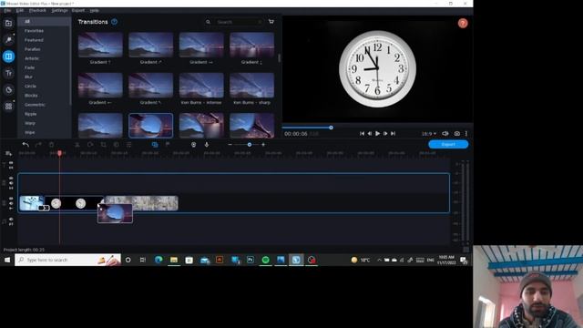Viewport: 583px width, 328px height.
Task: Add a track with the plus icon
Action: pyautogui.click(x=8, y=153)
